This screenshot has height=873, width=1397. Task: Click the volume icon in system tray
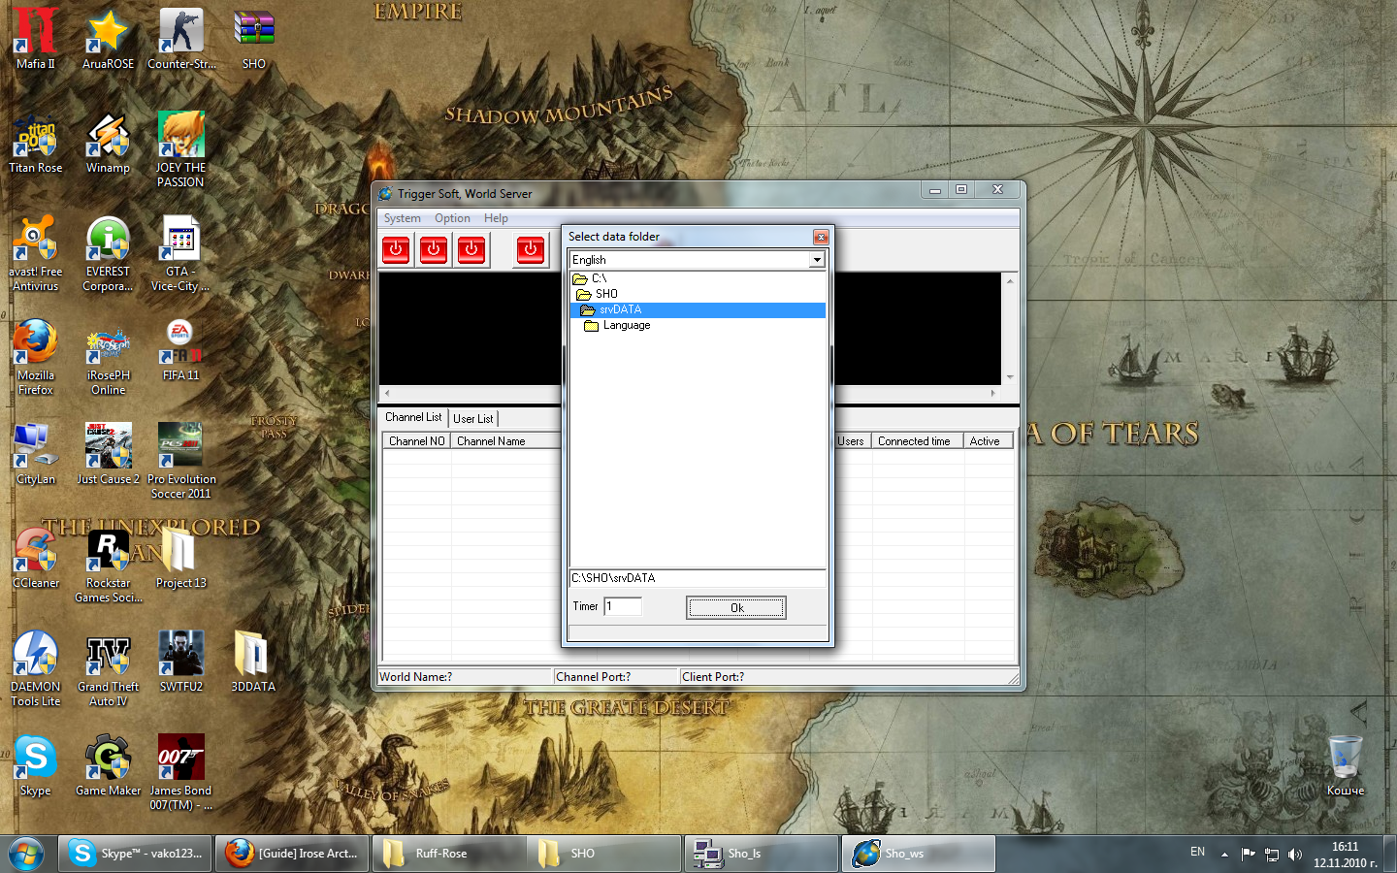click(x=1295, y=855)
